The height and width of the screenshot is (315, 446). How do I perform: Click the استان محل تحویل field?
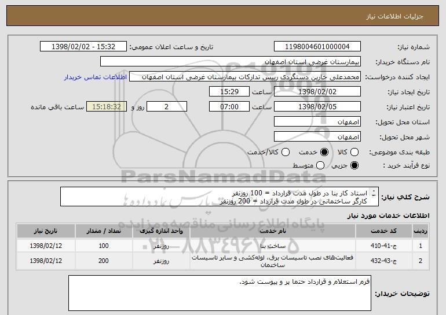pyautogui.click(x=317, y=122)
